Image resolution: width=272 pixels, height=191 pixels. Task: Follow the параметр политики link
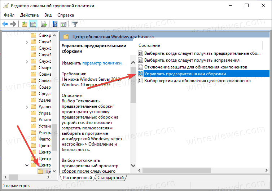tap(102, 63)
